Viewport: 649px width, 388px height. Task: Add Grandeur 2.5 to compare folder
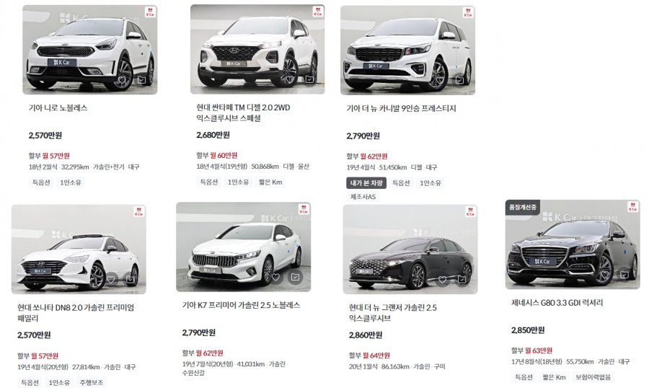[462, 280]
